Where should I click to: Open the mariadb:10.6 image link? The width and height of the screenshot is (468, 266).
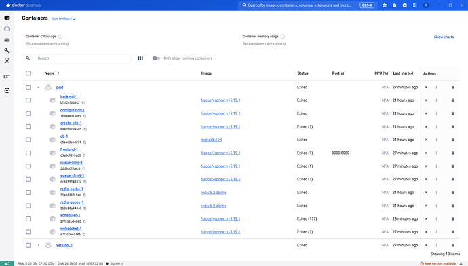tap(212, 140)
